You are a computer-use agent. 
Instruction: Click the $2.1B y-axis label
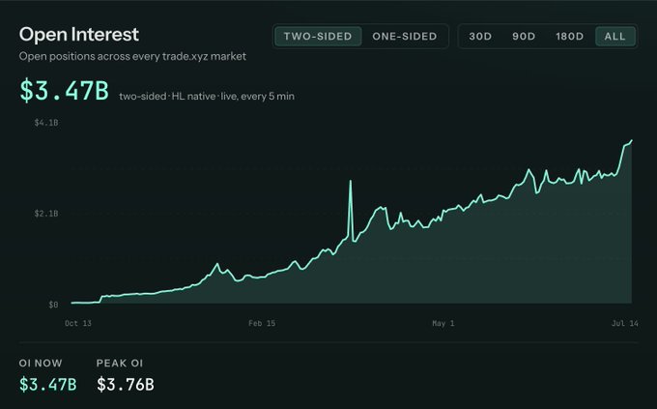46,214
